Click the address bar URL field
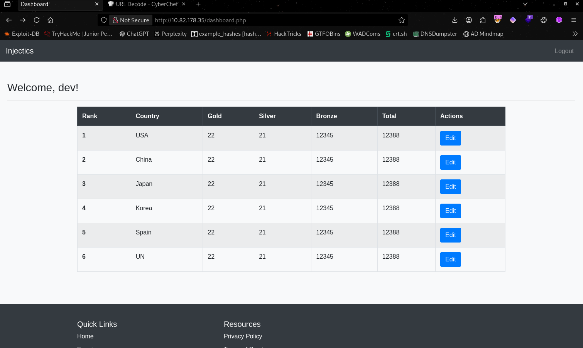This screenshot has width=583, height=348. point(270,20)
